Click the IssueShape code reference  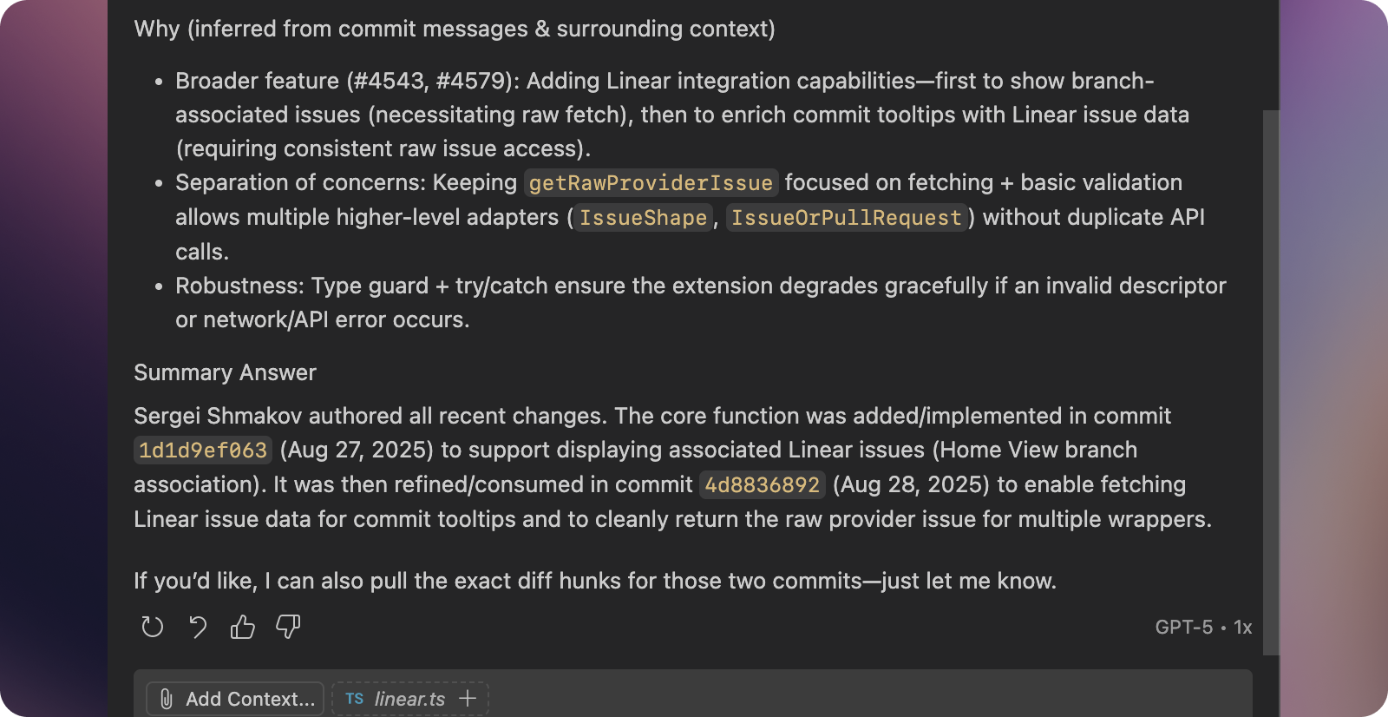click(643, 218)
